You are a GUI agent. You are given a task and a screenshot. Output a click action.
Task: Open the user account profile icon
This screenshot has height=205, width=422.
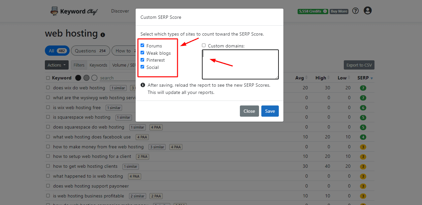pos(368,11)
